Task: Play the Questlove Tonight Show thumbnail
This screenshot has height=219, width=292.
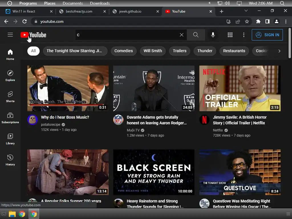Action: coord(240,172)
